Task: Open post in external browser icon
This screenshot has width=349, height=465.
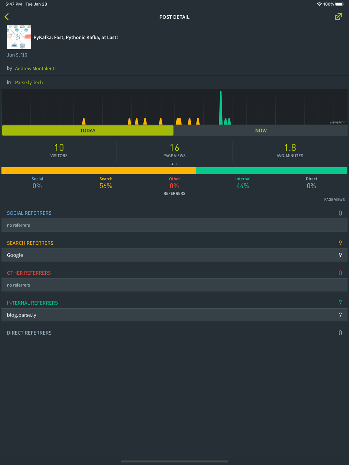Action: tap(338, 17)
